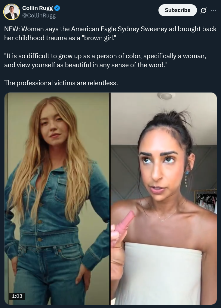Screen dimensions: 221x308
Task: Open the three-dot more options menu
Action: (x=213, y=10)
